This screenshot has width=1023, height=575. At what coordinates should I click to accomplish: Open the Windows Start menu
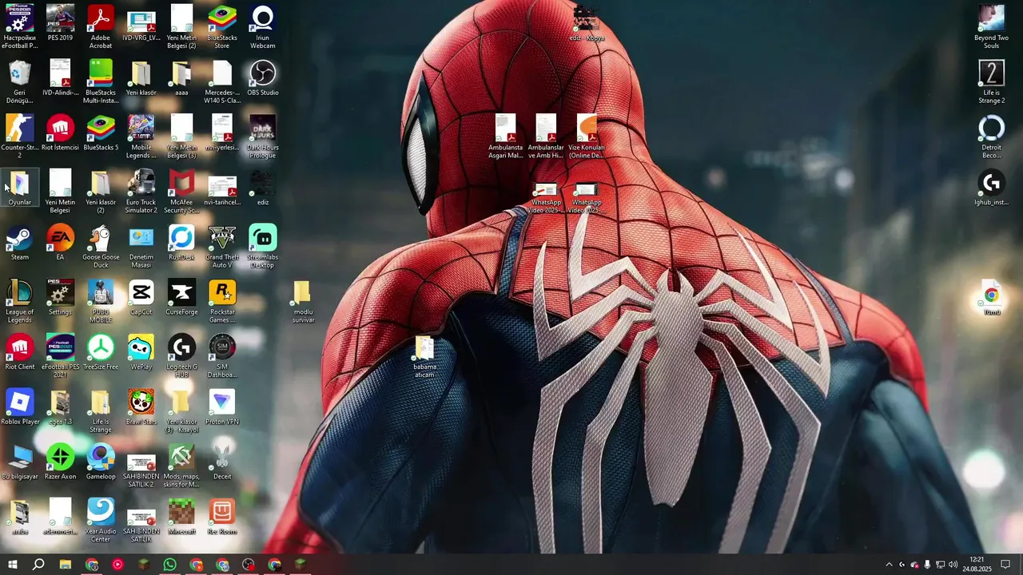[12, 565]
